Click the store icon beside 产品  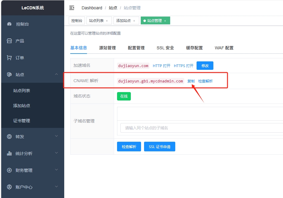[x=9, y=41]
